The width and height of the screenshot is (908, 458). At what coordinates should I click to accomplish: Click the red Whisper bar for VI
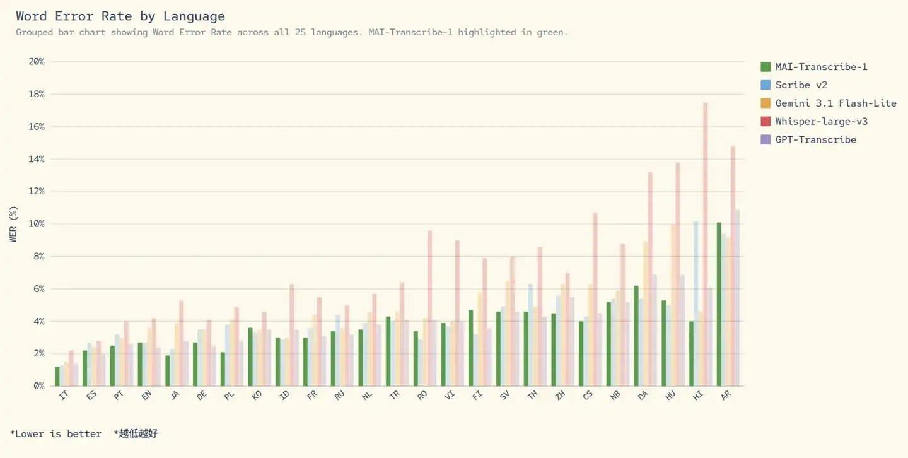(457, 313)
